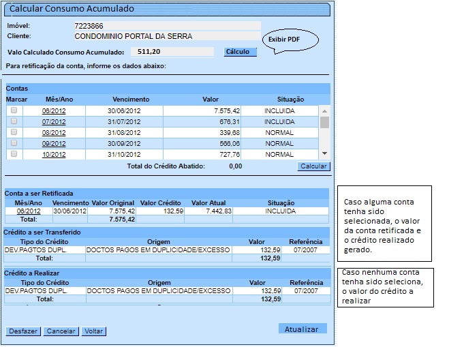
Task: Mark the checkbox for conta 07/2012
Action: pos(14,121)
